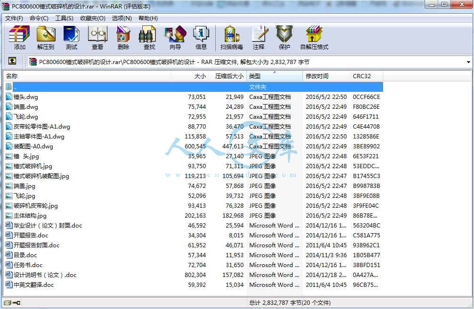This screenshot has height=309, width=474.
Task: Click size value 600,545
Action: [x=195, y=146]
